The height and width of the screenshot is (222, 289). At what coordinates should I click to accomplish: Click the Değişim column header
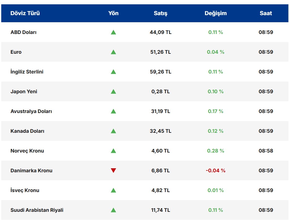coord(215,13)
